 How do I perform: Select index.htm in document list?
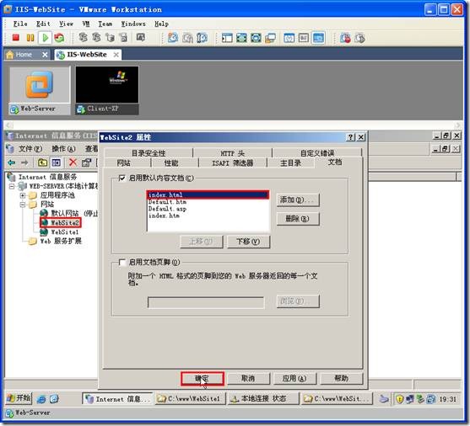pos(164,216)
